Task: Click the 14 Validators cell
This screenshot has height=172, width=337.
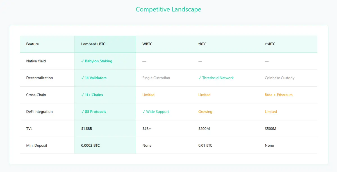Action: pos(94,78)
